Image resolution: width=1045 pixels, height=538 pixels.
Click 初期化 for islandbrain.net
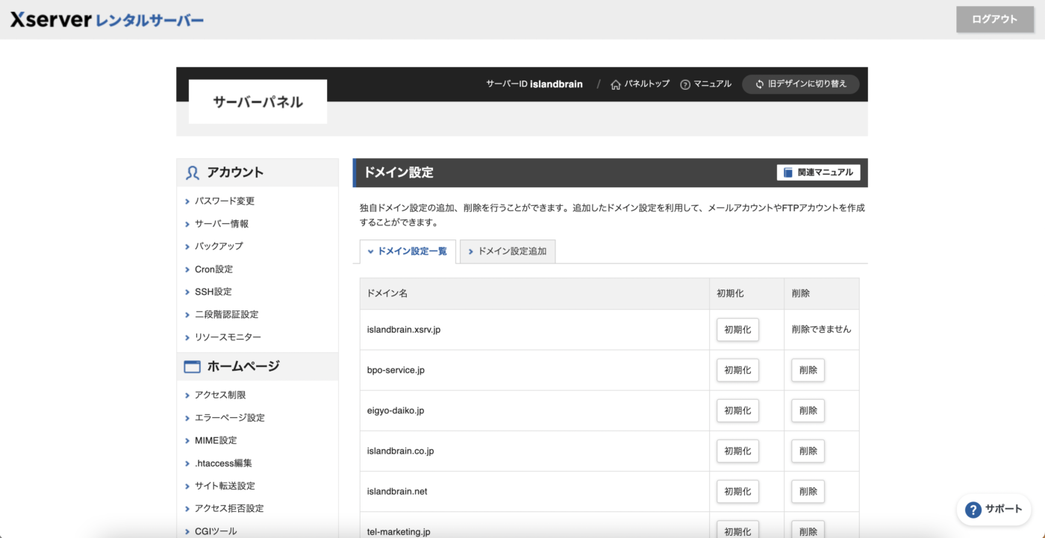(x=737, y=491)
